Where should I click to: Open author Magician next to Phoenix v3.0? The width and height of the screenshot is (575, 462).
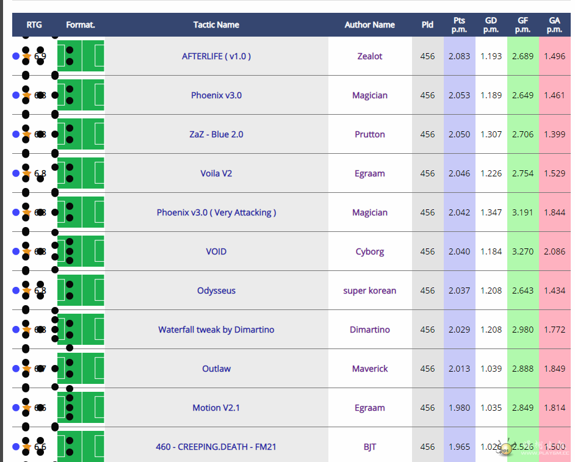pyautogui.click(x=370, y=95)
